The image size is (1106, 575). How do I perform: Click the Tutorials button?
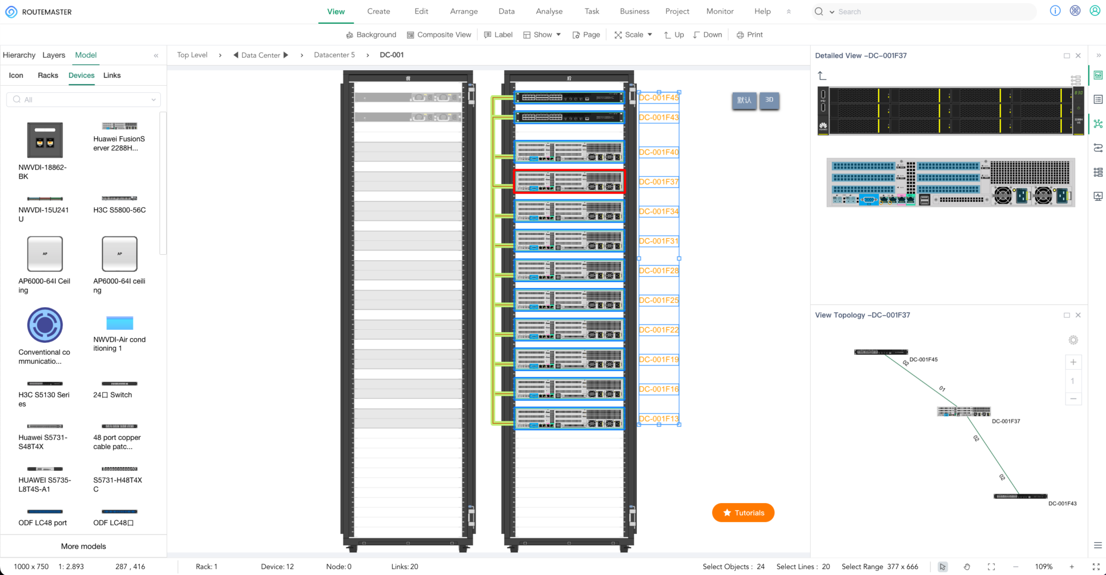pyautogui.click(x=743, y=512)
